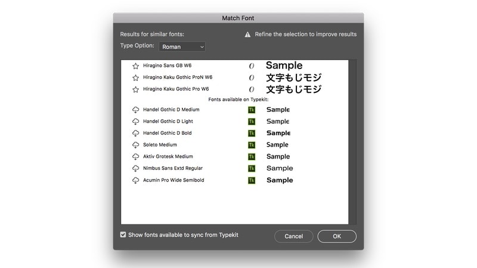Click OpenType icon for Hiragino Sans GB W6

[251, 66]
